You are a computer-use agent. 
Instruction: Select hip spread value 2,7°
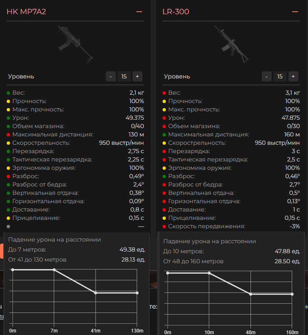(x=295, y=184)
